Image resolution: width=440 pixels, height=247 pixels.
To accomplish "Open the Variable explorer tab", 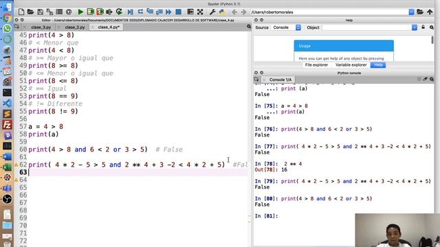I will 351,64.
